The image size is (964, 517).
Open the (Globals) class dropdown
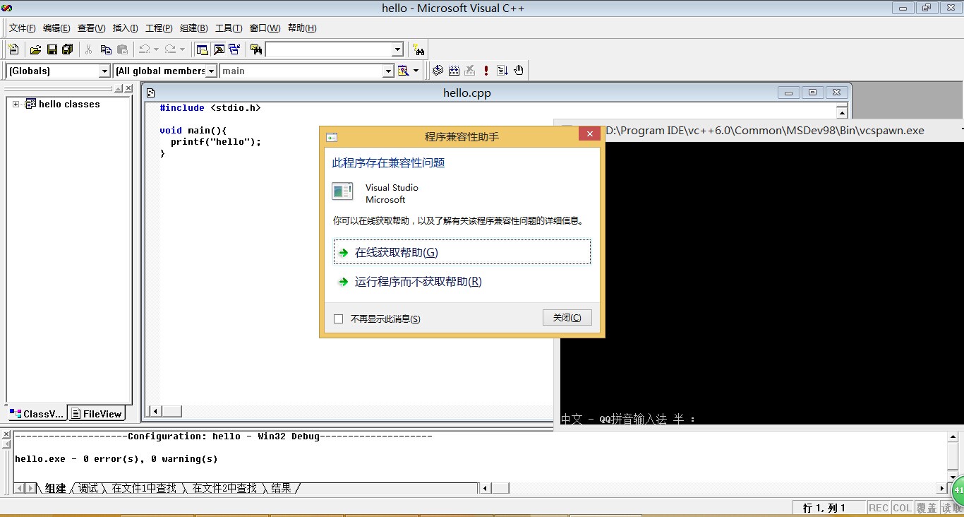pyautogui.click(x=104, y=71)
